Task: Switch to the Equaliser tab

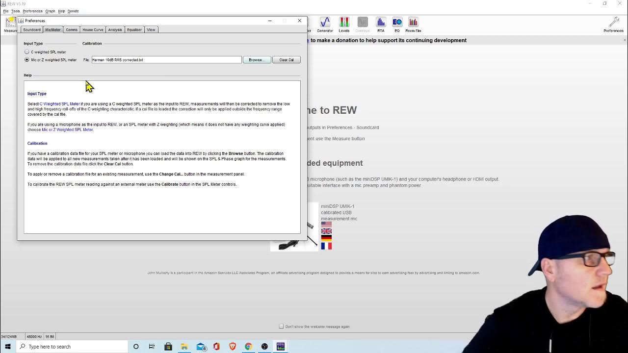Action: click(x=134, y=30)
